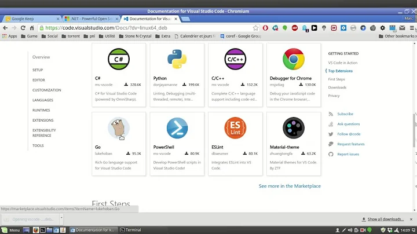Go to the home page icon

coord(32,28)
